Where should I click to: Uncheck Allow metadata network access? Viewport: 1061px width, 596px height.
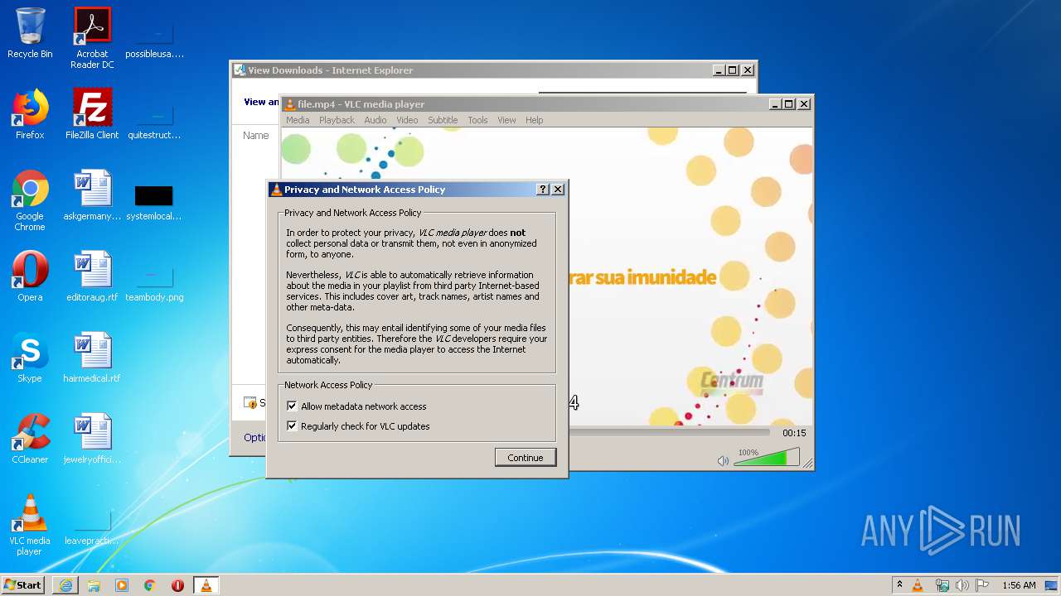[292, 406]
